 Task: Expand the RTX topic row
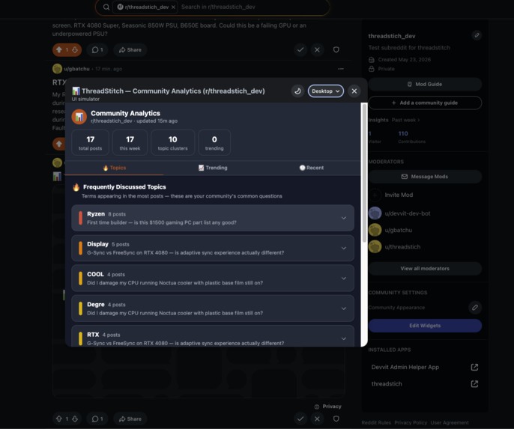tap(213, 337)
